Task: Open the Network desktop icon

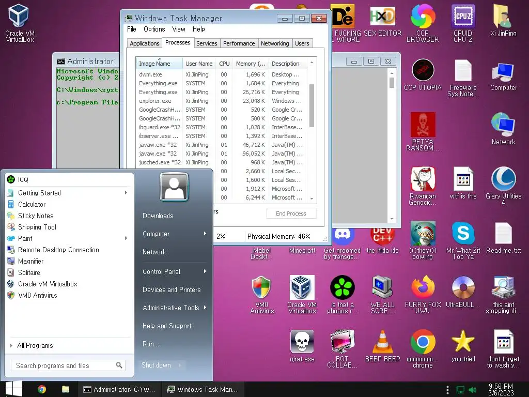Action: (x=503, y=129)
